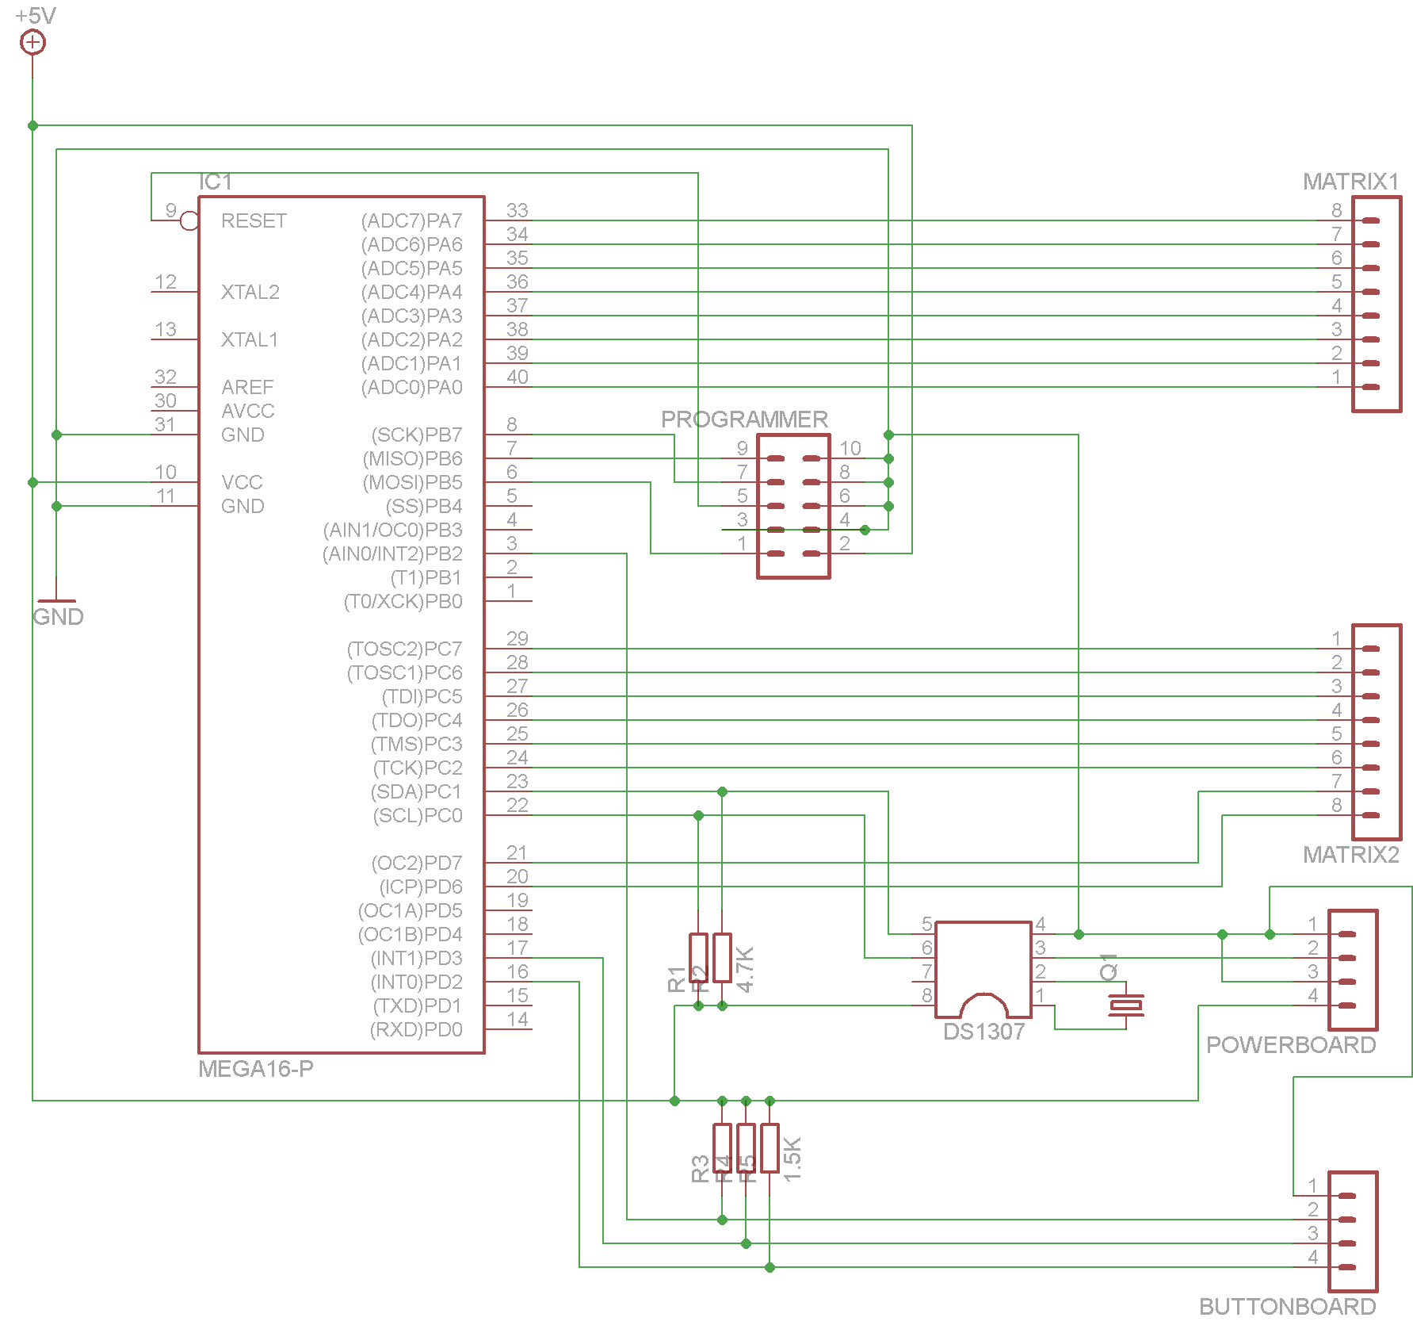Click pin number 33 beside PA7
Screen dimensions: 1413x1329
pyautogui.click(x=517, y=210)
